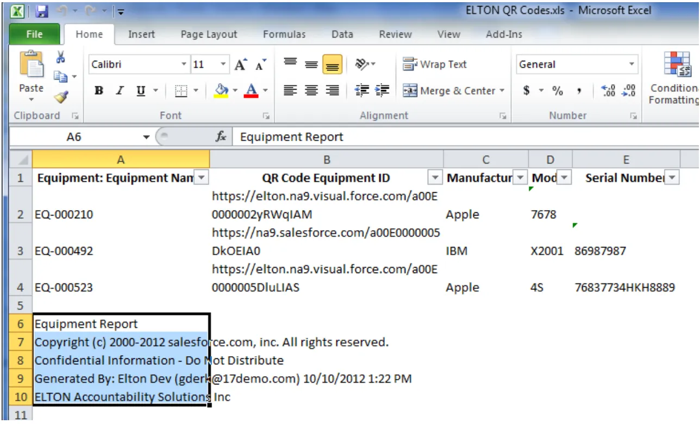Open Conditional Formatting menu
Viewport: 700px width, 424px height.
pyautogui.click(x=674, y=78)
